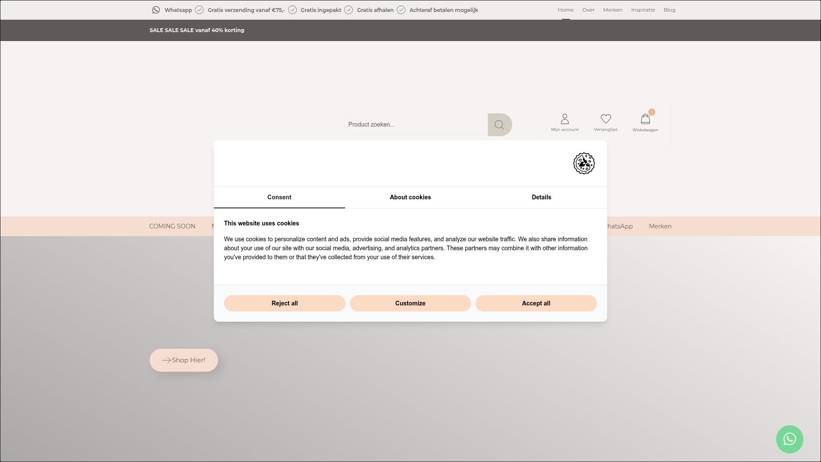Focus the Product zoeken search field
Image resolution: width=821 pixels, height=462 pixels.
pos(416,124)
